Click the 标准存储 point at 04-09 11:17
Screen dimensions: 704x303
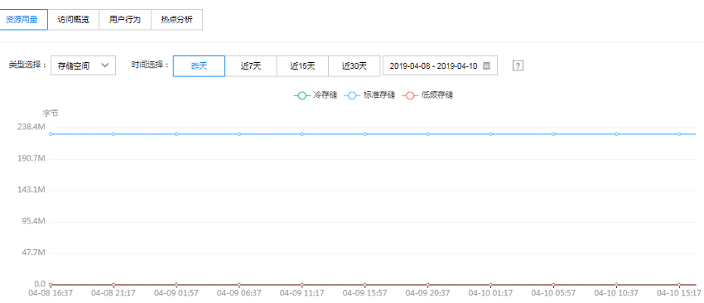(x=301, y=134)
